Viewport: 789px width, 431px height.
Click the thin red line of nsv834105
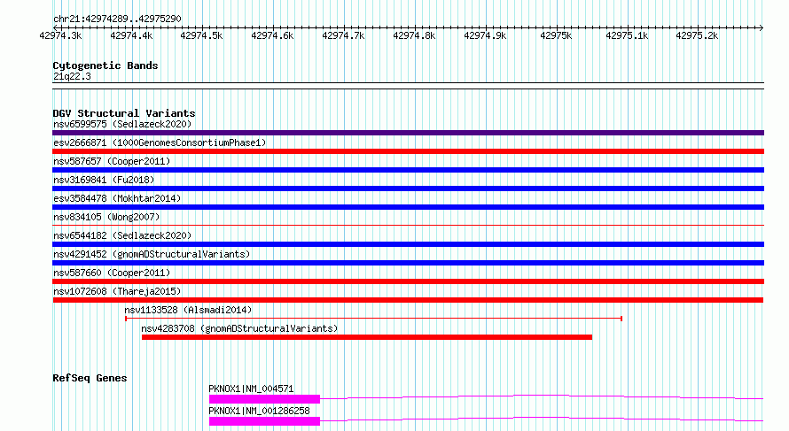(x=408, y=225)
